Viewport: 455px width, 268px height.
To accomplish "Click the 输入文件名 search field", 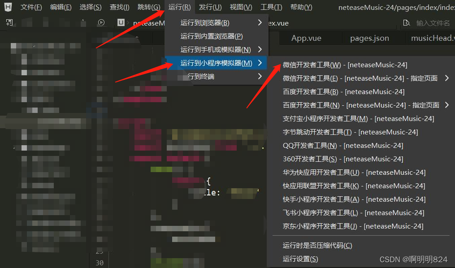I will point(433,23).
